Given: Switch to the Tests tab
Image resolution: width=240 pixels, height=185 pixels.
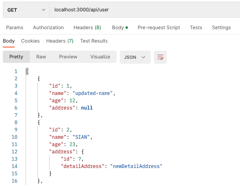Looking at the screenshot, I should click(196, 28).
